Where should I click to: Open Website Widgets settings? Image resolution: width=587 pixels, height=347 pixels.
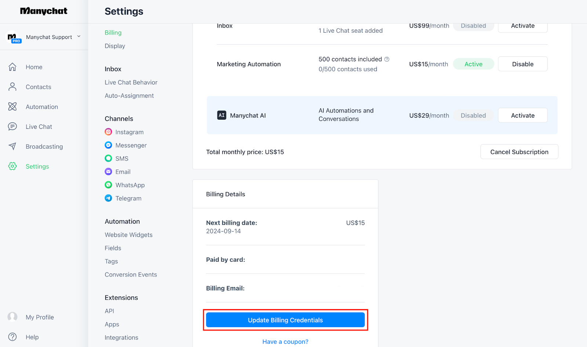coord(128,235)
